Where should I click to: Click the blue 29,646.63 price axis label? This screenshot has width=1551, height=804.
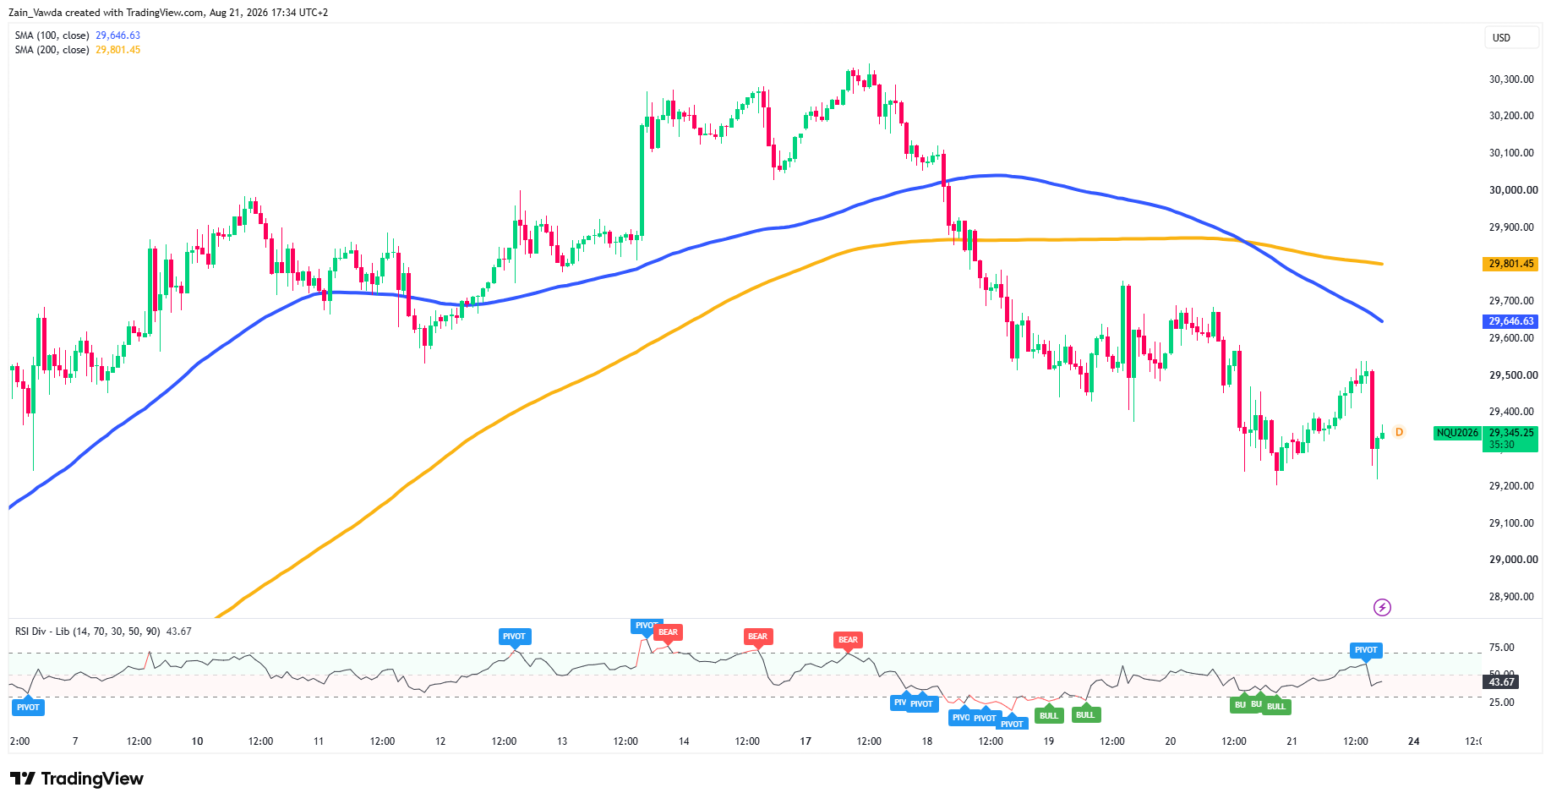tap(1510, 321)
